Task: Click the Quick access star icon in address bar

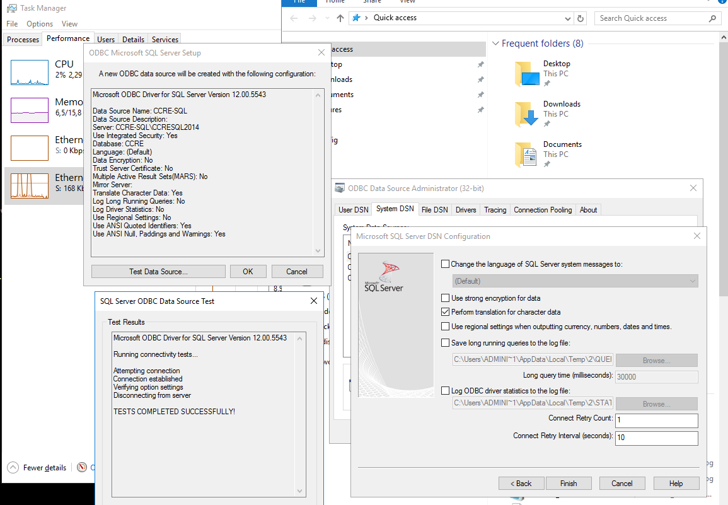Action: [356, 18]
